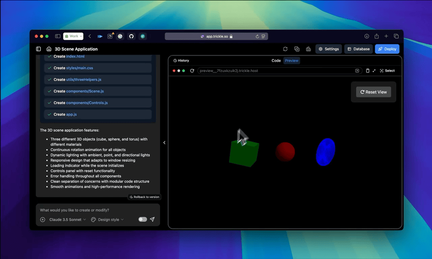432x259 pixels.
Task: Open preview in new window icon
Action: (357, 71)
